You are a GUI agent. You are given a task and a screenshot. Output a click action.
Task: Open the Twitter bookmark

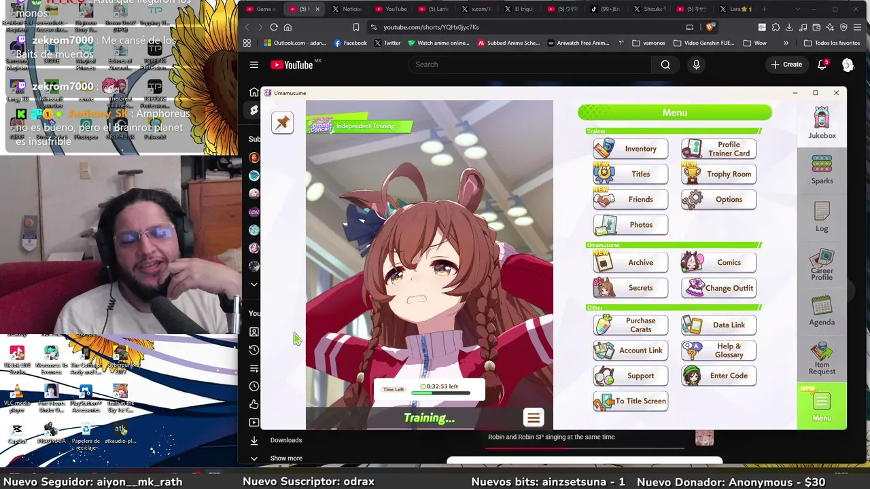tap(387, 43)
